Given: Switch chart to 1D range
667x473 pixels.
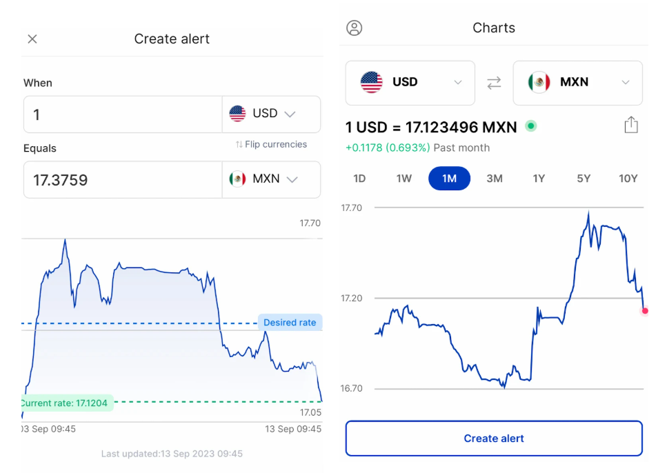Looking at the screenshot, I should (x=359, y=179).
